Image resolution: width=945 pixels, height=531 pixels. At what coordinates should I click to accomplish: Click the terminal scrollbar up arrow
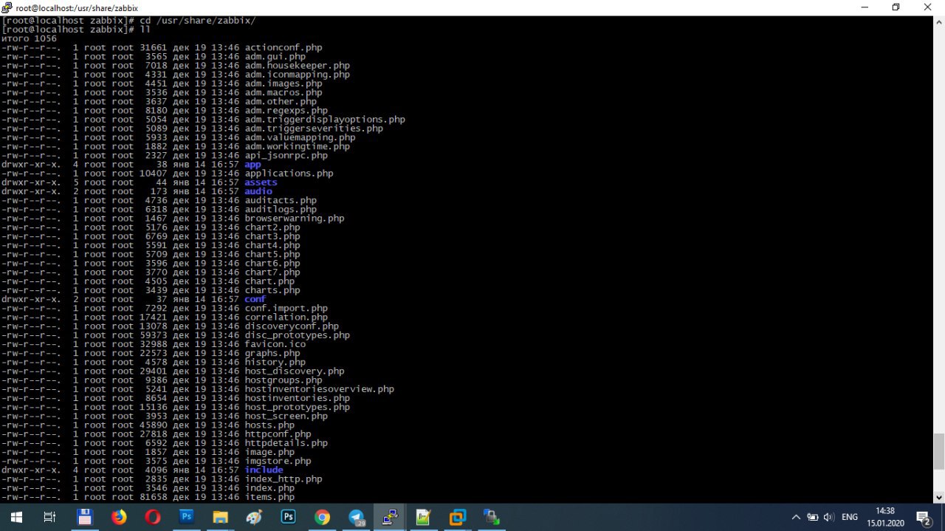coord(938,21)
